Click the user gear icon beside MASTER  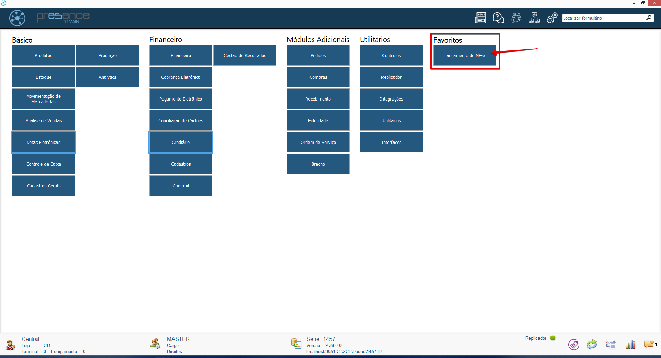pos(155,344)
